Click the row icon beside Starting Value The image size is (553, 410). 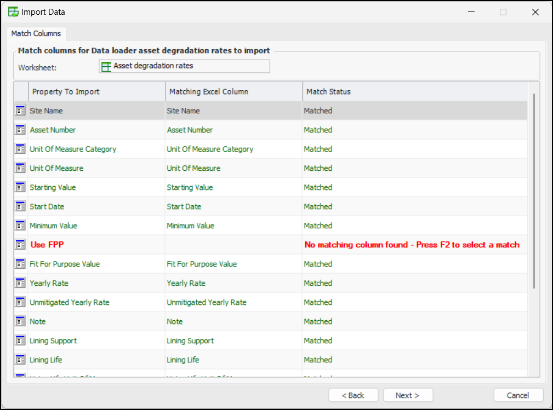pyautogui.click(x=20, y=187)
